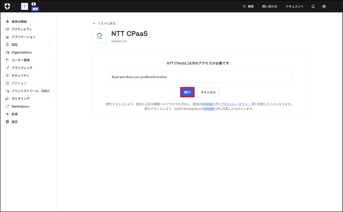Click the search magnifier icon

click(x=244, y=7)
